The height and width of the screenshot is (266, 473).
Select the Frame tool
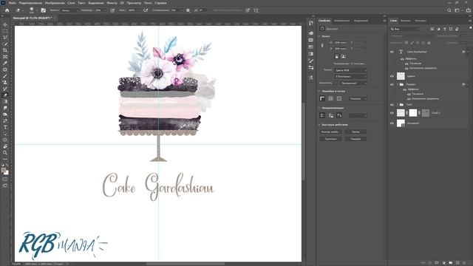point(5,57)
